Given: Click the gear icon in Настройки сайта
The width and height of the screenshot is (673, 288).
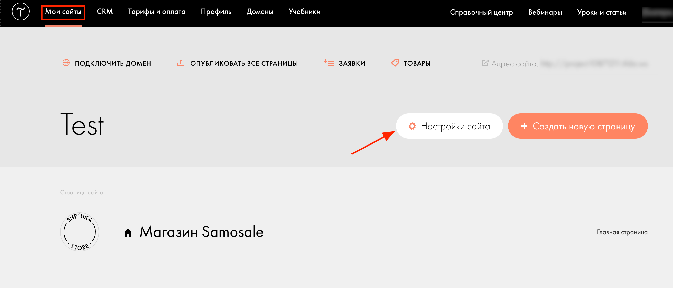Looking at the screenshot, I should 412,126.
